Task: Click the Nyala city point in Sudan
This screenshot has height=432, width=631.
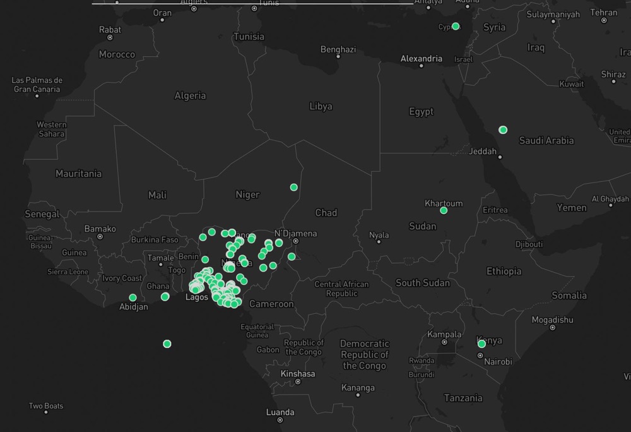Action: click(x=379, y=241)
